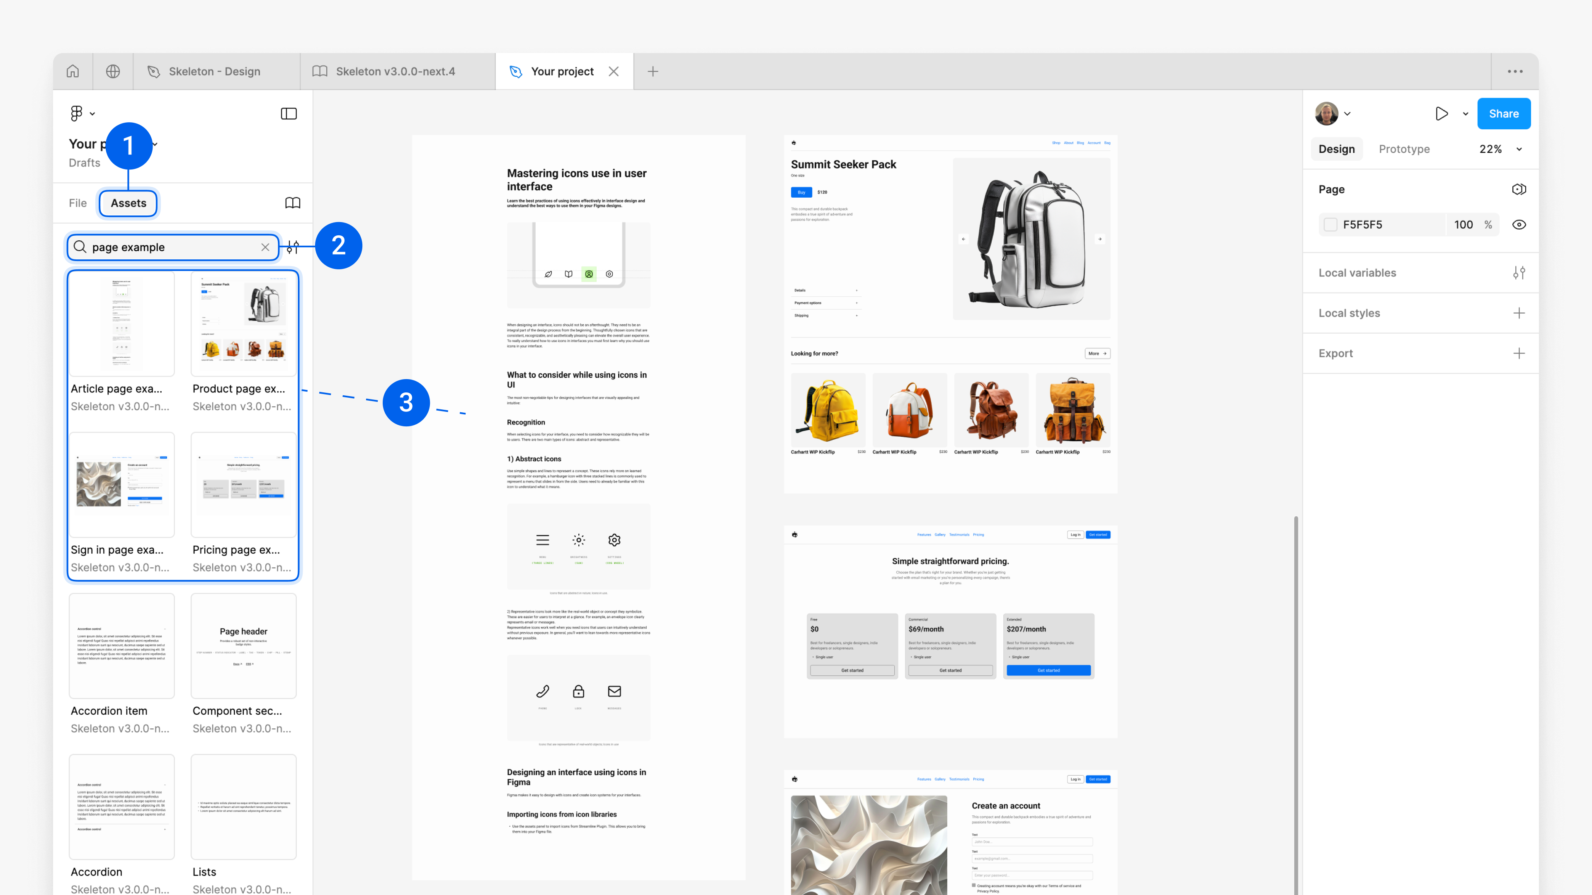This screenshot has height=895, width=1592.
Task: Click the libraries book icon
Action: [292, 203]
